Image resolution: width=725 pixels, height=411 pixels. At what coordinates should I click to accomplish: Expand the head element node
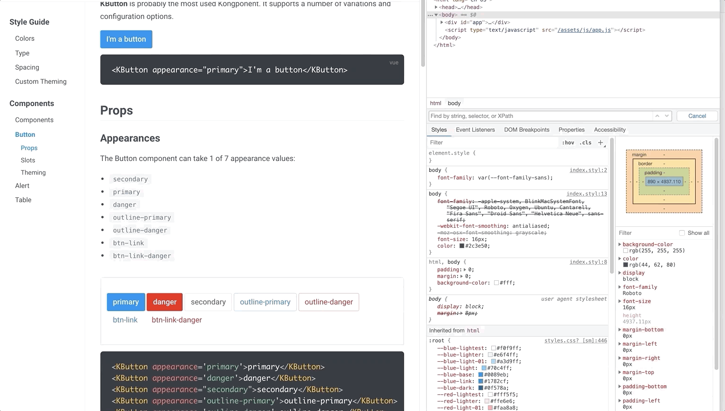[436, 7]
